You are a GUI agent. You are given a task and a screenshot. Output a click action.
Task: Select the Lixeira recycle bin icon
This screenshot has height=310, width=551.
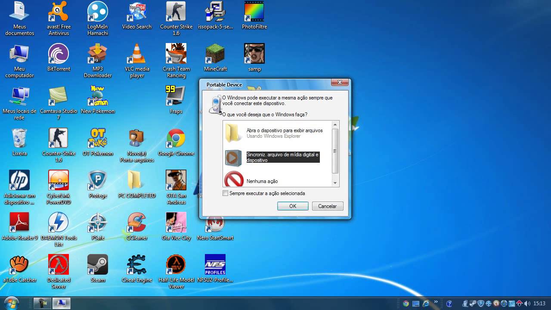click(x=19, y=142)
